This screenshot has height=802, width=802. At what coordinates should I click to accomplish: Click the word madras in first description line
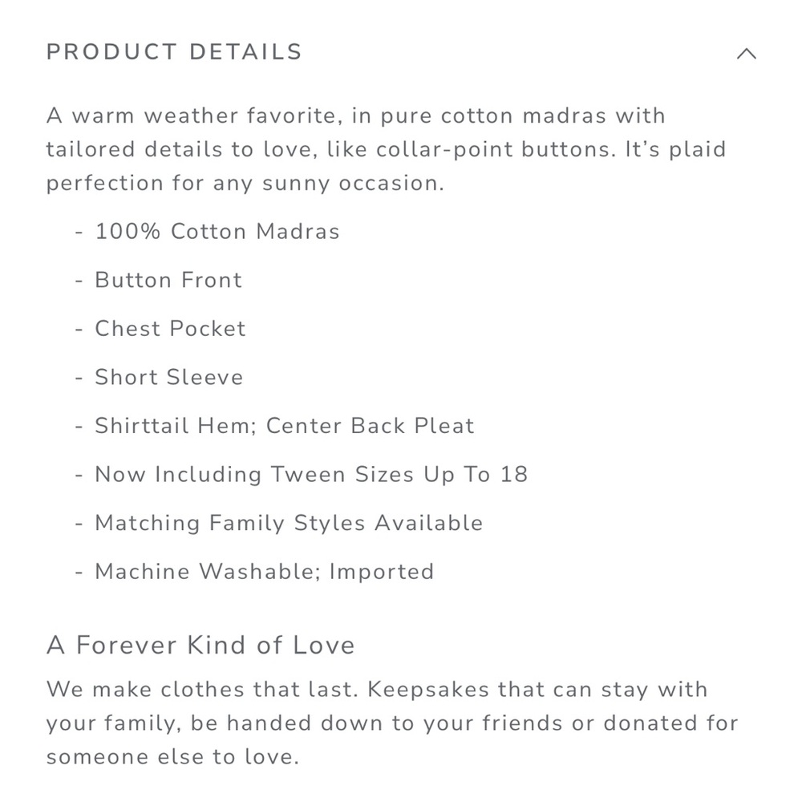564,115
